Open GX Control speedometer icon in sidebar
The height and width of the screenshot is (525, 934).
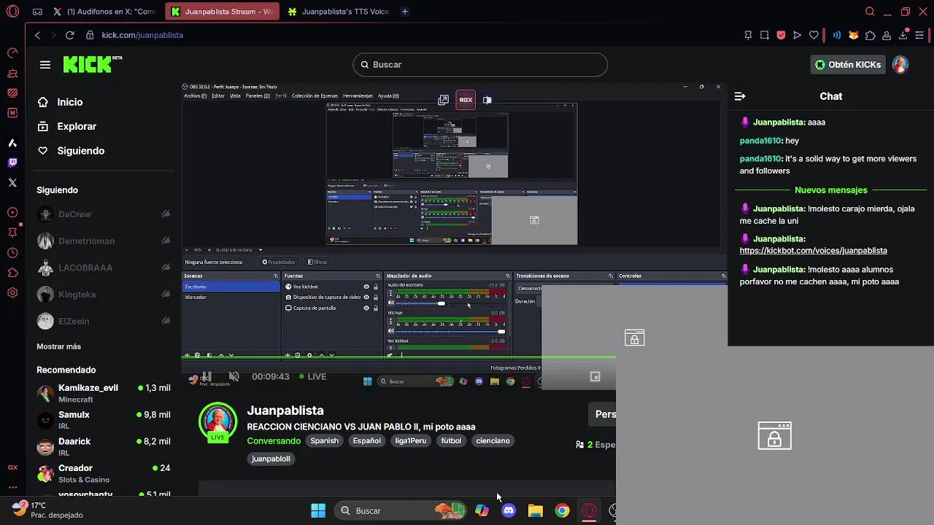tap(12, 52)
